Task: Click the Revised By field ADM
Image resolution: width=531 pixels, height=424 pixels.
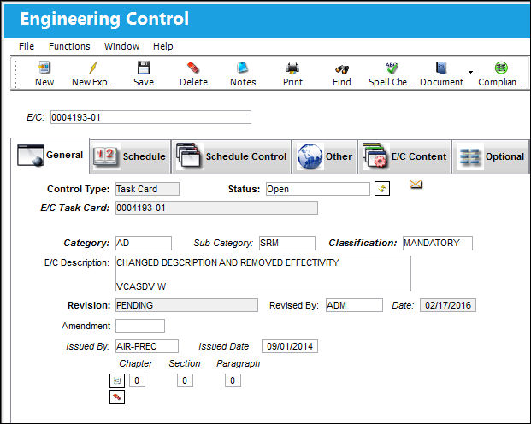Action: [x=354, y=305]
